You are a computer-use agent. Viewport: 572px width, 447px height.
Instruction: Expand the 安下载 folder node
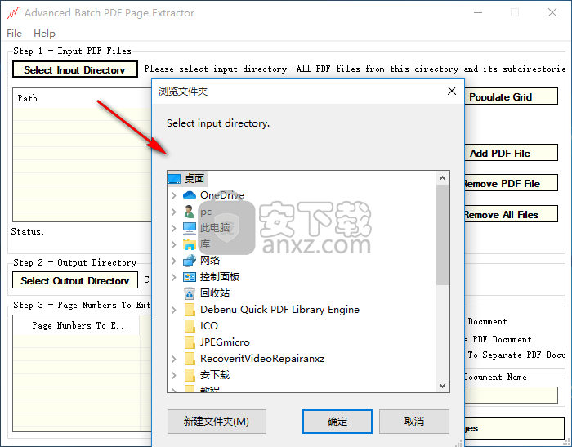coord(174,375)
